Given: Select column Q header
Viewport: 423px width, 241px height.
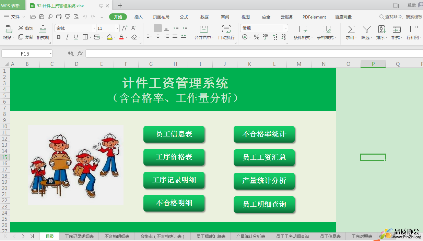Looking at the screenshot, I should pos(398,64).
